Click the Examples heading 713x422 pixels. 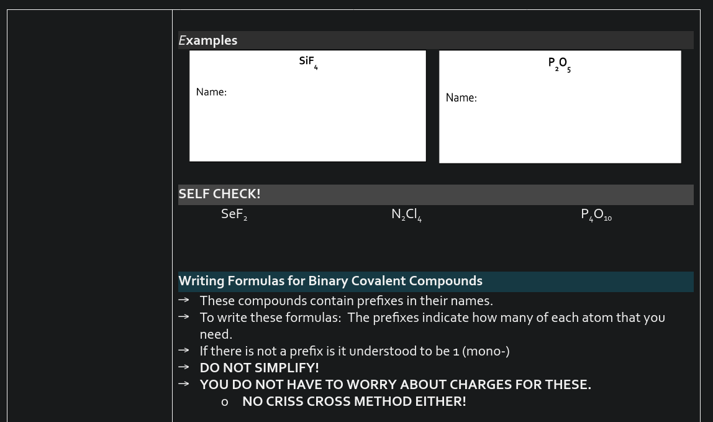point(207,40)
